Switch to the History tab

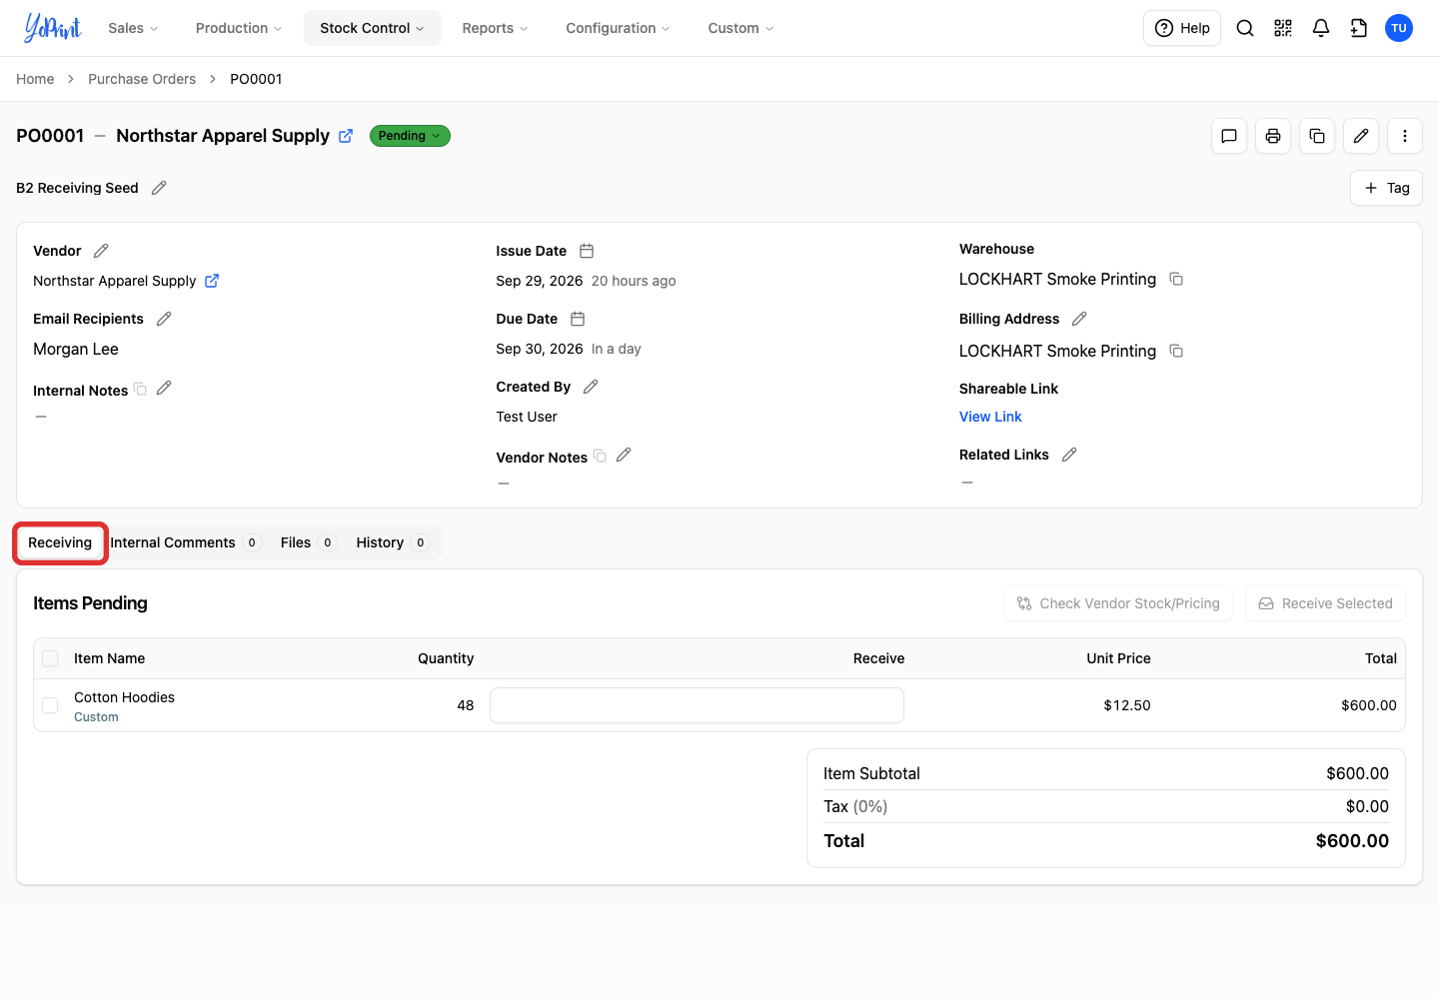pos(393,542)
